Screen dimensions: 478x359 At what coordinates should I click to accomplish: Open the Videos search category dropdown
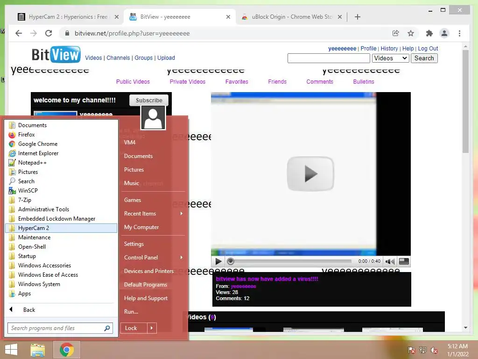click(x=391, y=58)
